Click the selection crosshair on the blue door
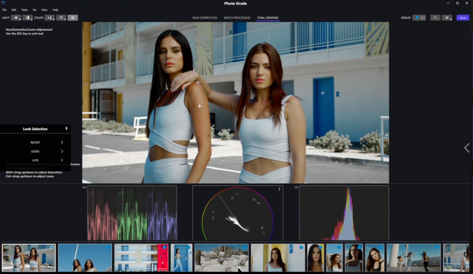The height and width of the screenshot is (274, 473). coord(323,93)
